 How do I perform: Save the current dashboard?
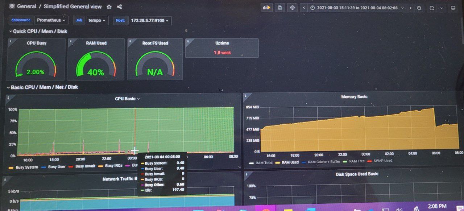point(279,7)
